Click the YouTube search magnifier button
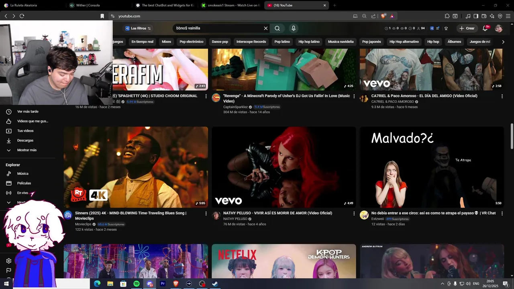This screenshot has height=289, width=514. (x=277, y=28)
